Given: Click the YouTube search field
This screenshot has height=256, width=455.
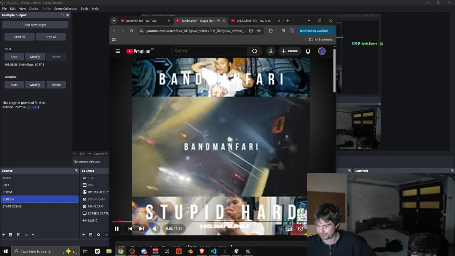Looking at the screenshot, I should coord(210,51).
